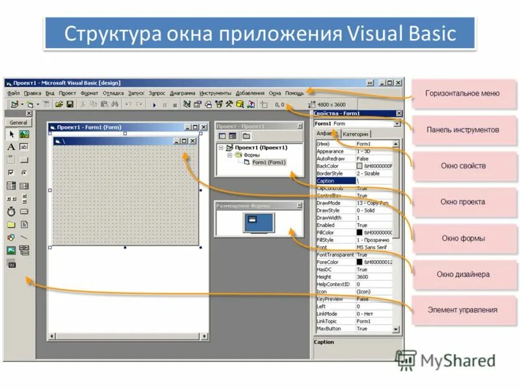Select the Data control in the toolbox
Screen dimensions: 520x390
pos(24,250)
